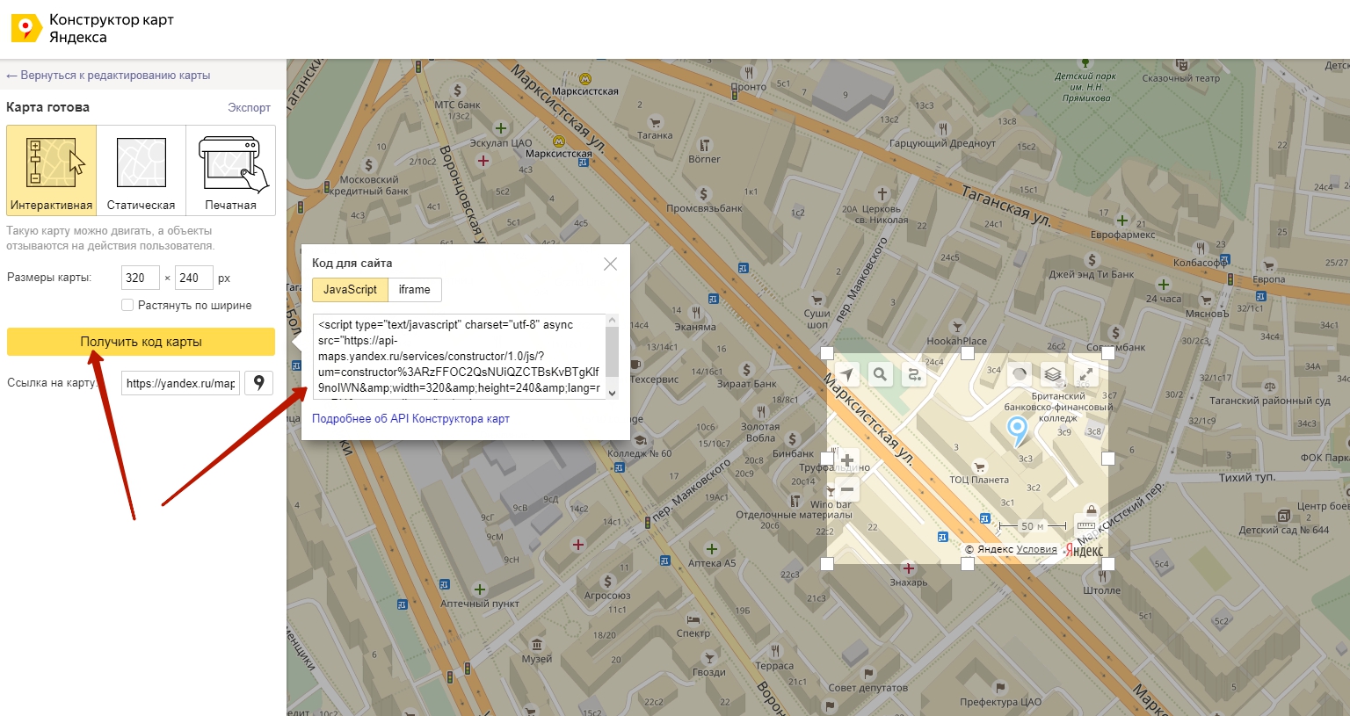Switch to the iframe code tab
This screenshot has width=1350, height=716.
click(414, 290)
